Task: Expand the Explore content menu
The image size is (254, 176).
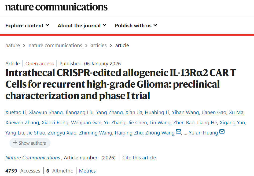Action: tap(27, 26)
